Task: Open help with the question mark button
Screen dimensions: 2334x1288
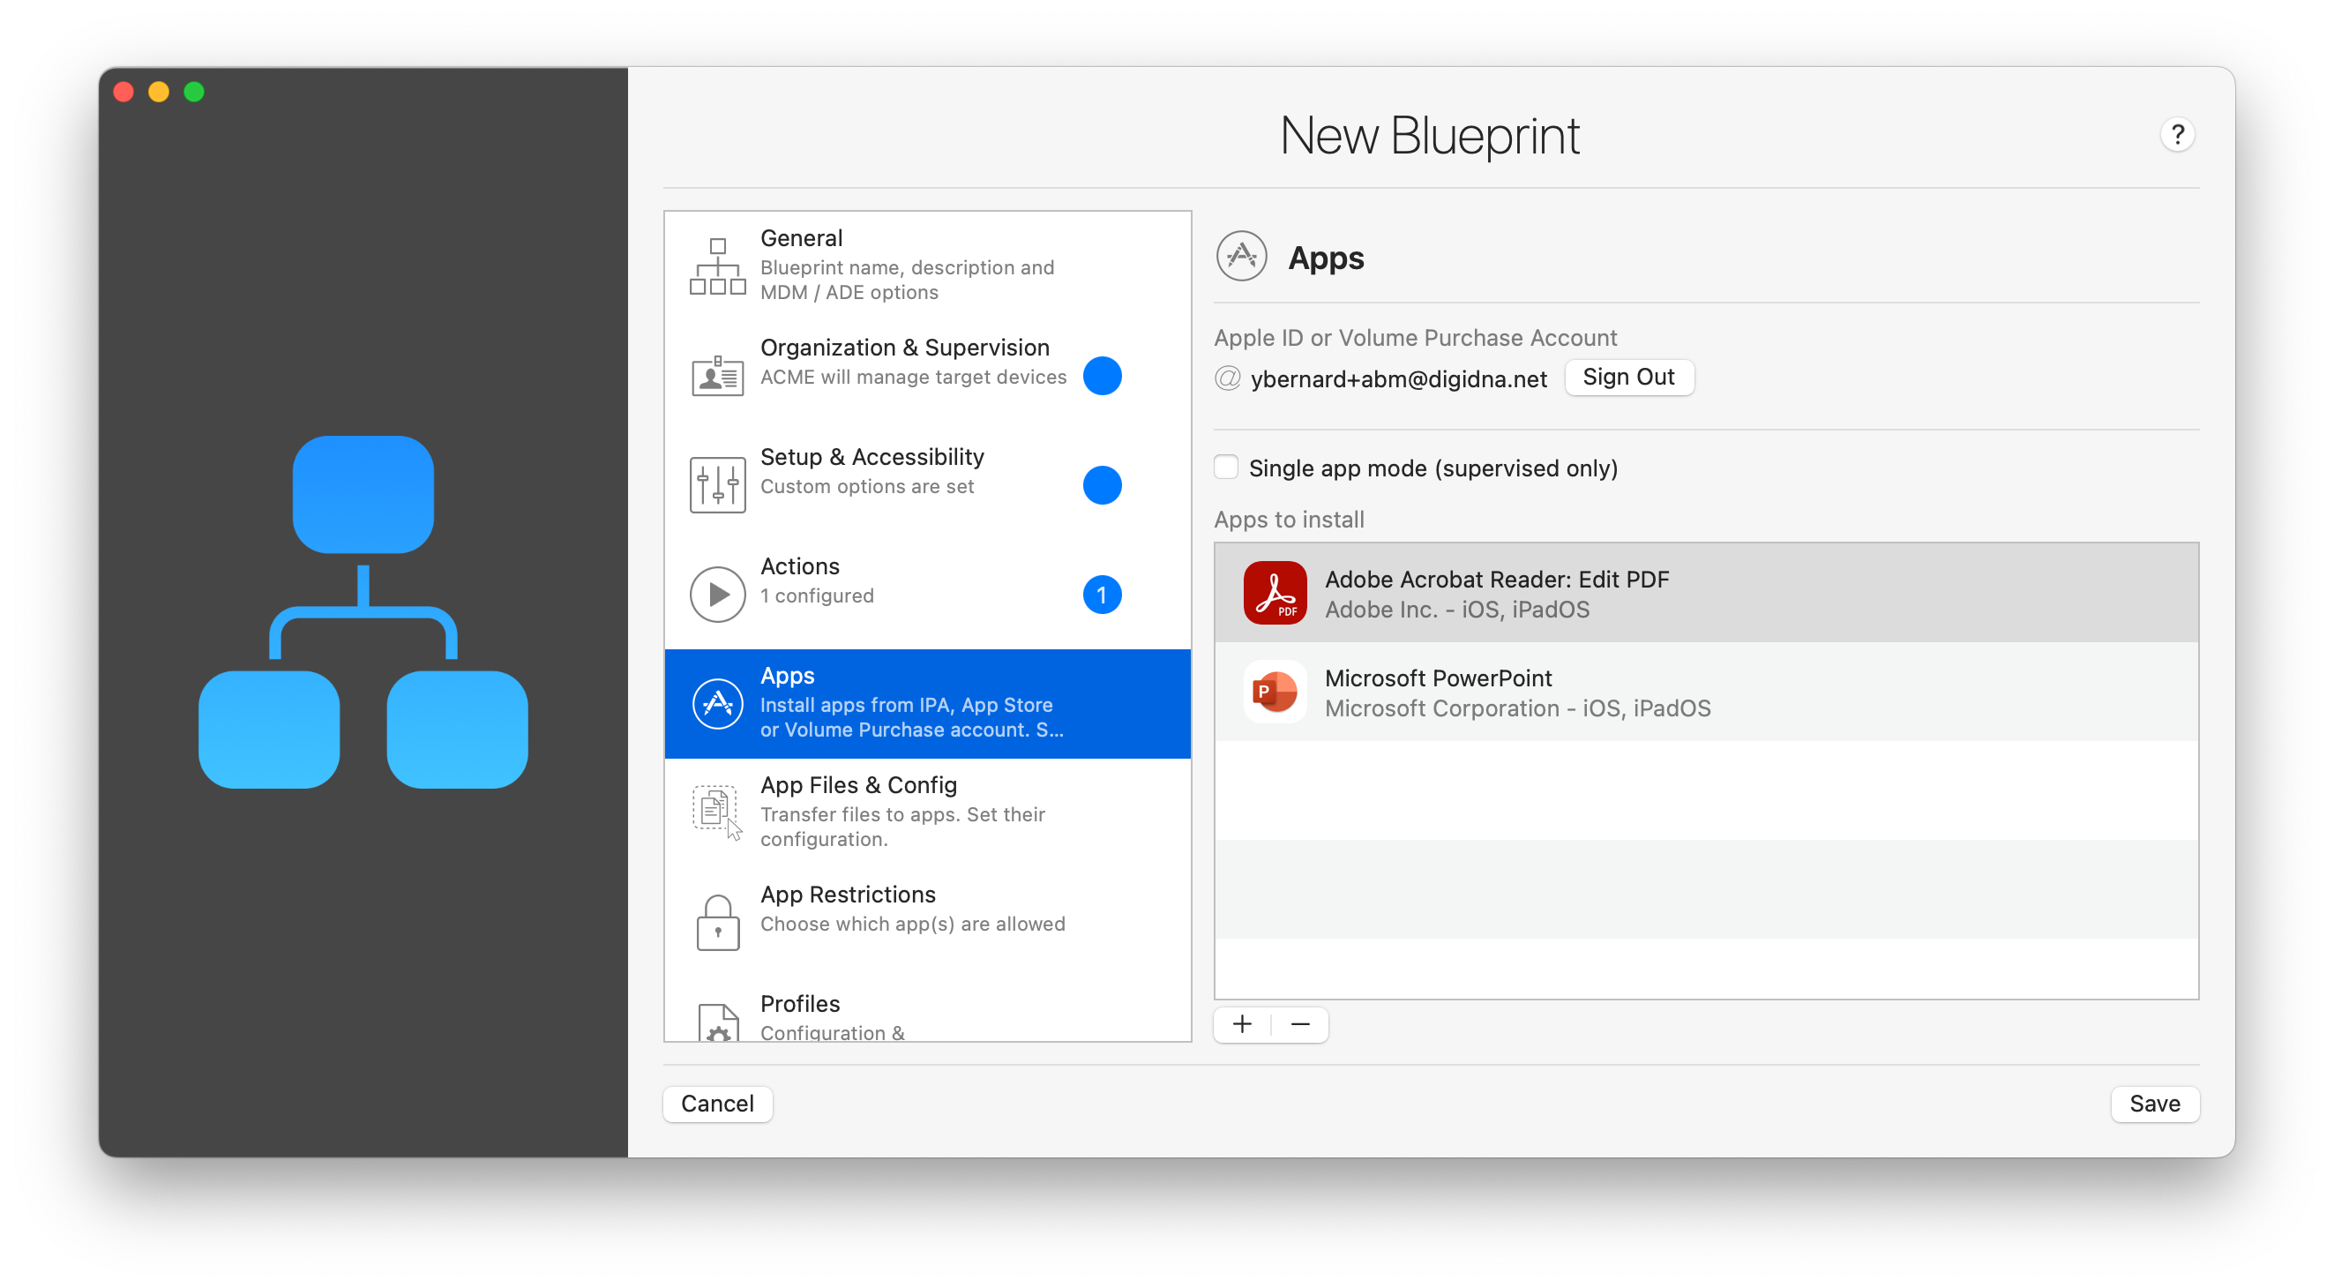Action: coord(2176,135)
